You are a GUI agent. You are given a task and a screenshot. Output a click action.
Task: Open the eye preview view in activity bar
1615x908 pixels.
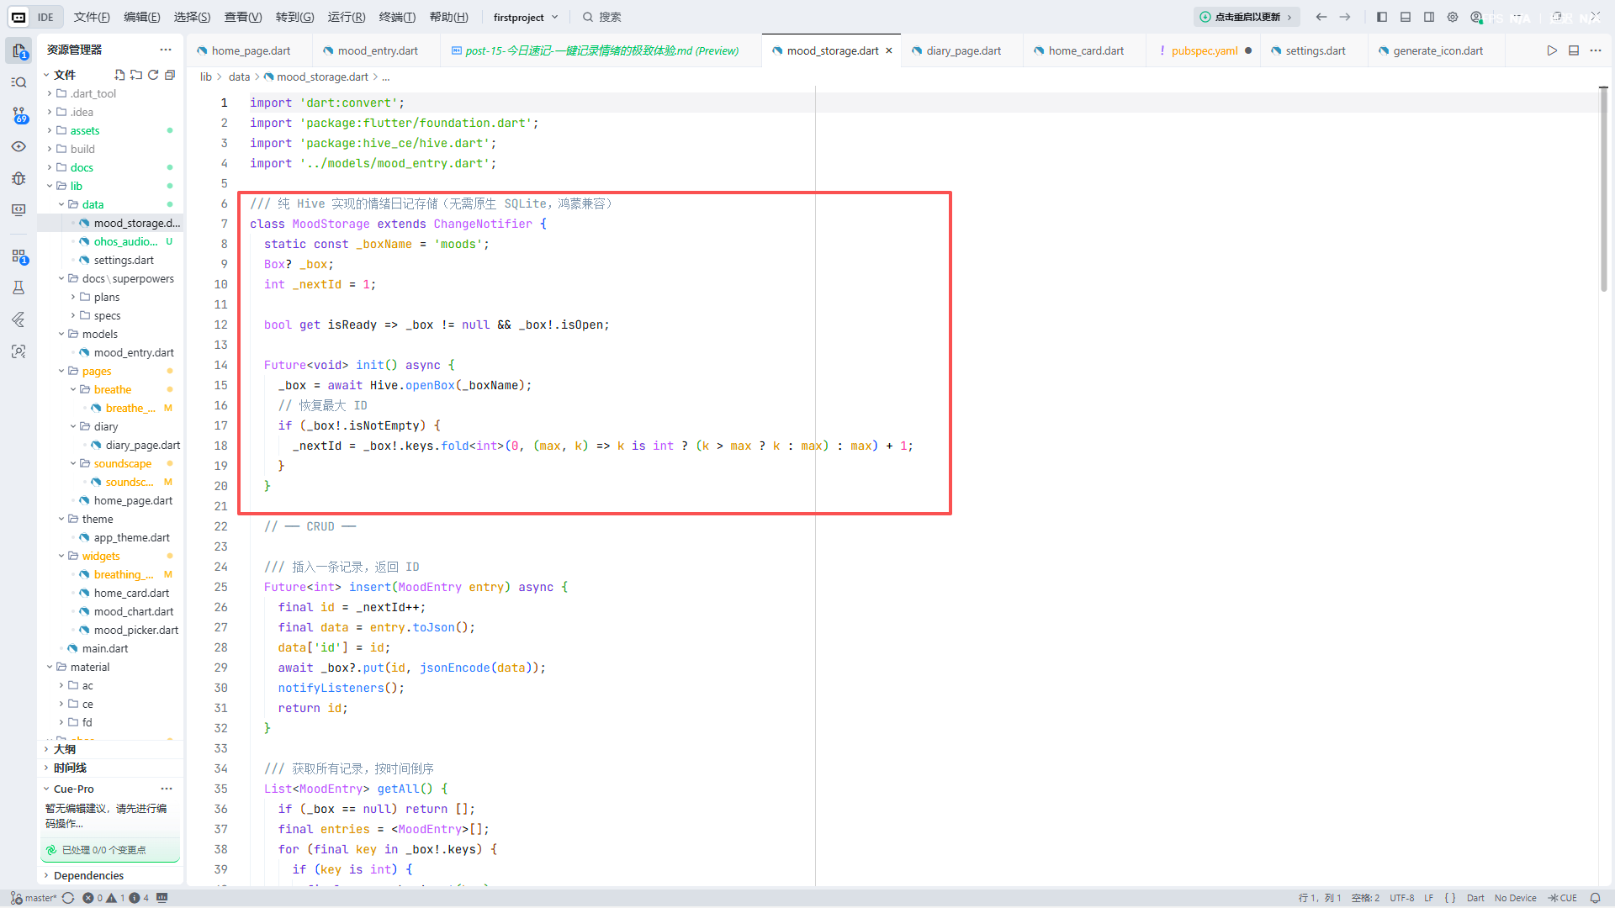tap(19, 146)
